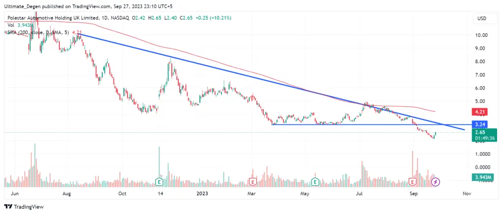
Task: Click the green E earnings marker near 14
Action: (159, 182)
